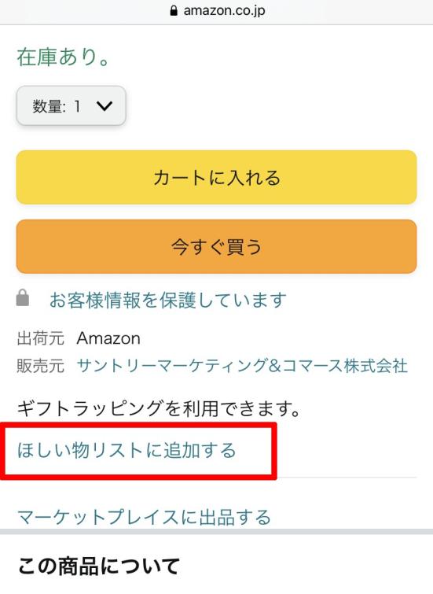Image resolution: width=433 pixels, height=594 pixels.
Task: Click マーケットプレイスに出品する link
Action: click(145, 517)
